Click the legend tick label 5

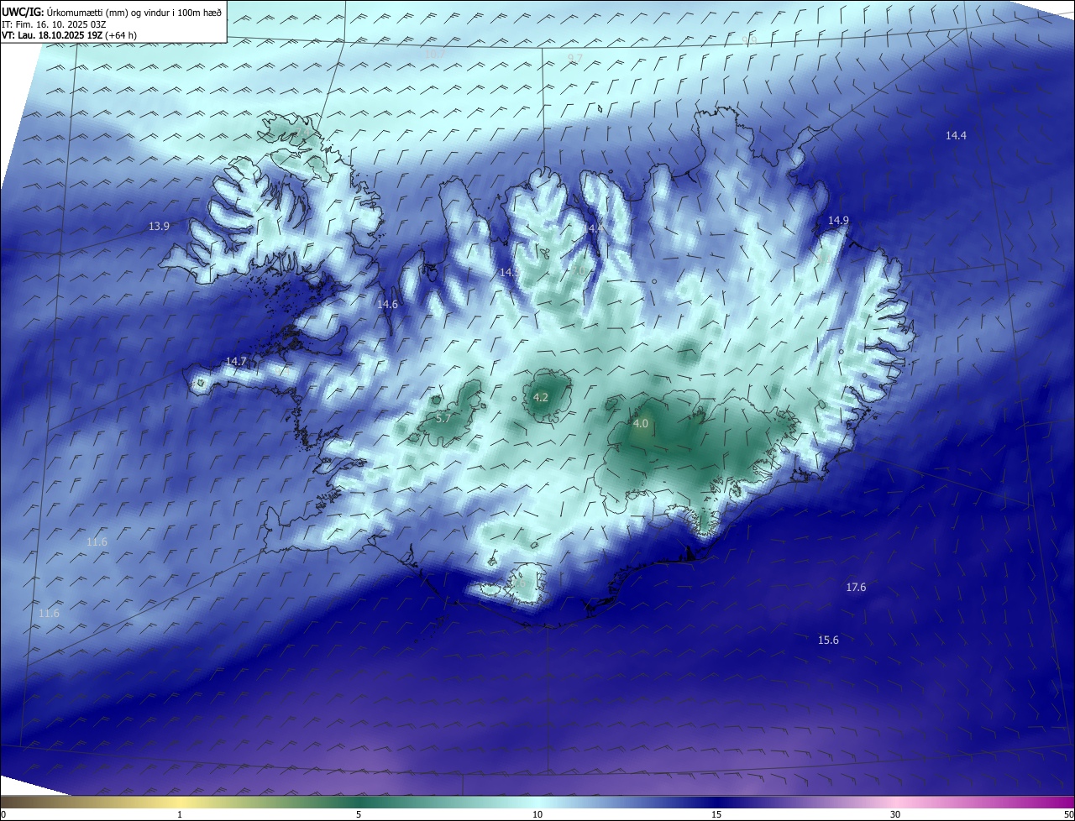pyautogui.click(x=359, y=815)
